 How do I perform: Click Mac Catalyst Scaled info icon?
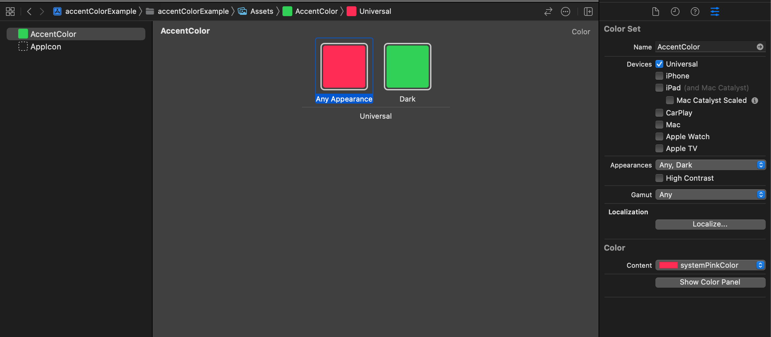click(755, 101)
